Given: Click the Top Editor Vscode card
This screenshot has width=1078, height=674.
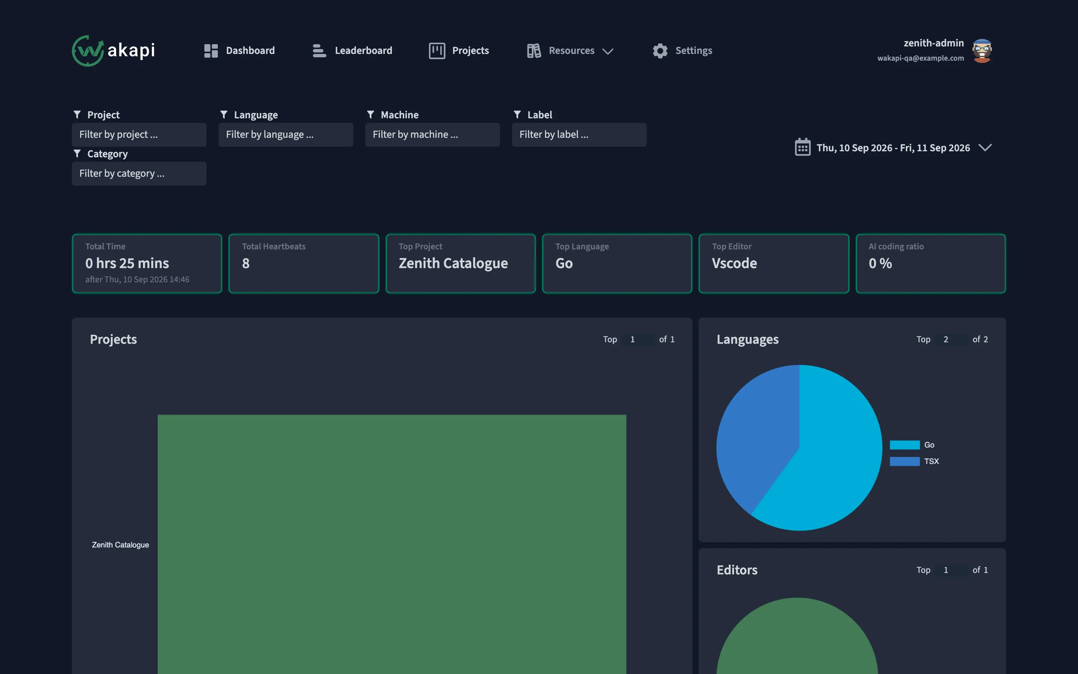Looking at the screenshot, I should 774,264.
